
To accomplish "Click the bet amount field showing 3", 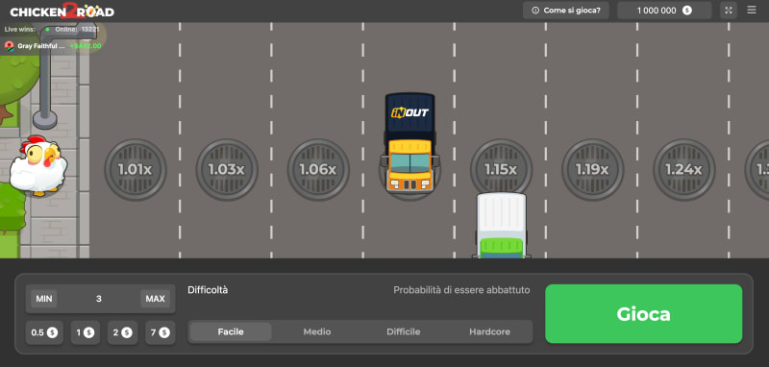I will pyautogui.click(x=99, y=299).
